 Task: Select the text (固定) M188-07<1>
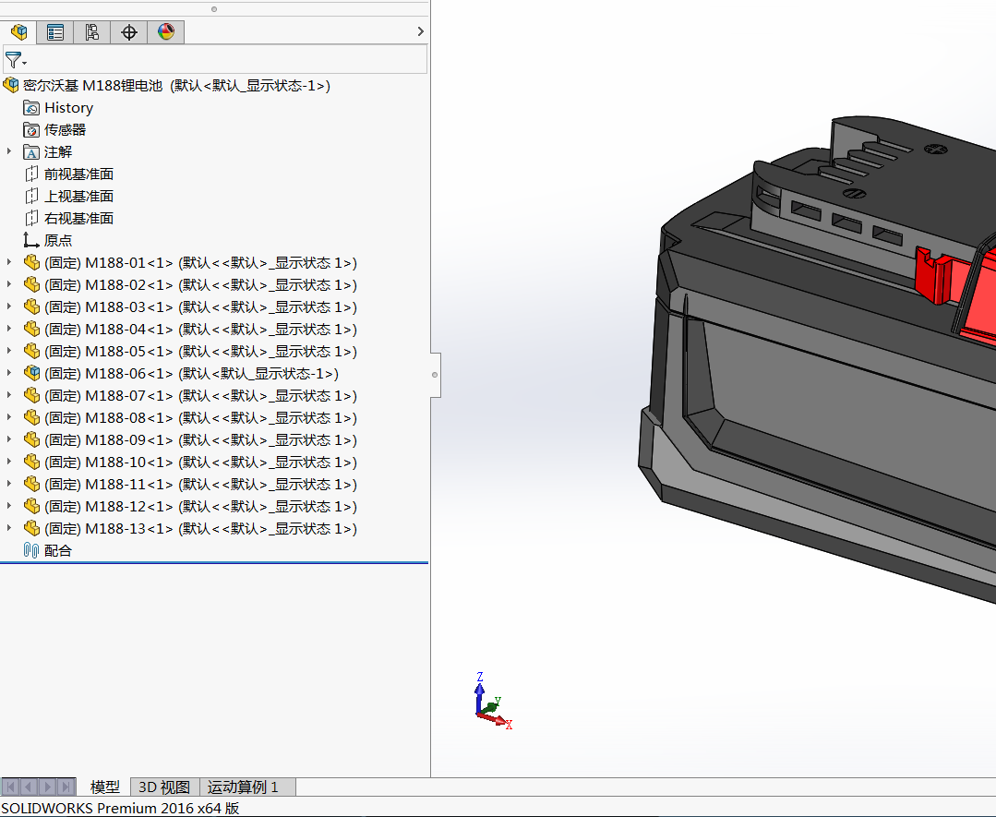coord(109,396)
